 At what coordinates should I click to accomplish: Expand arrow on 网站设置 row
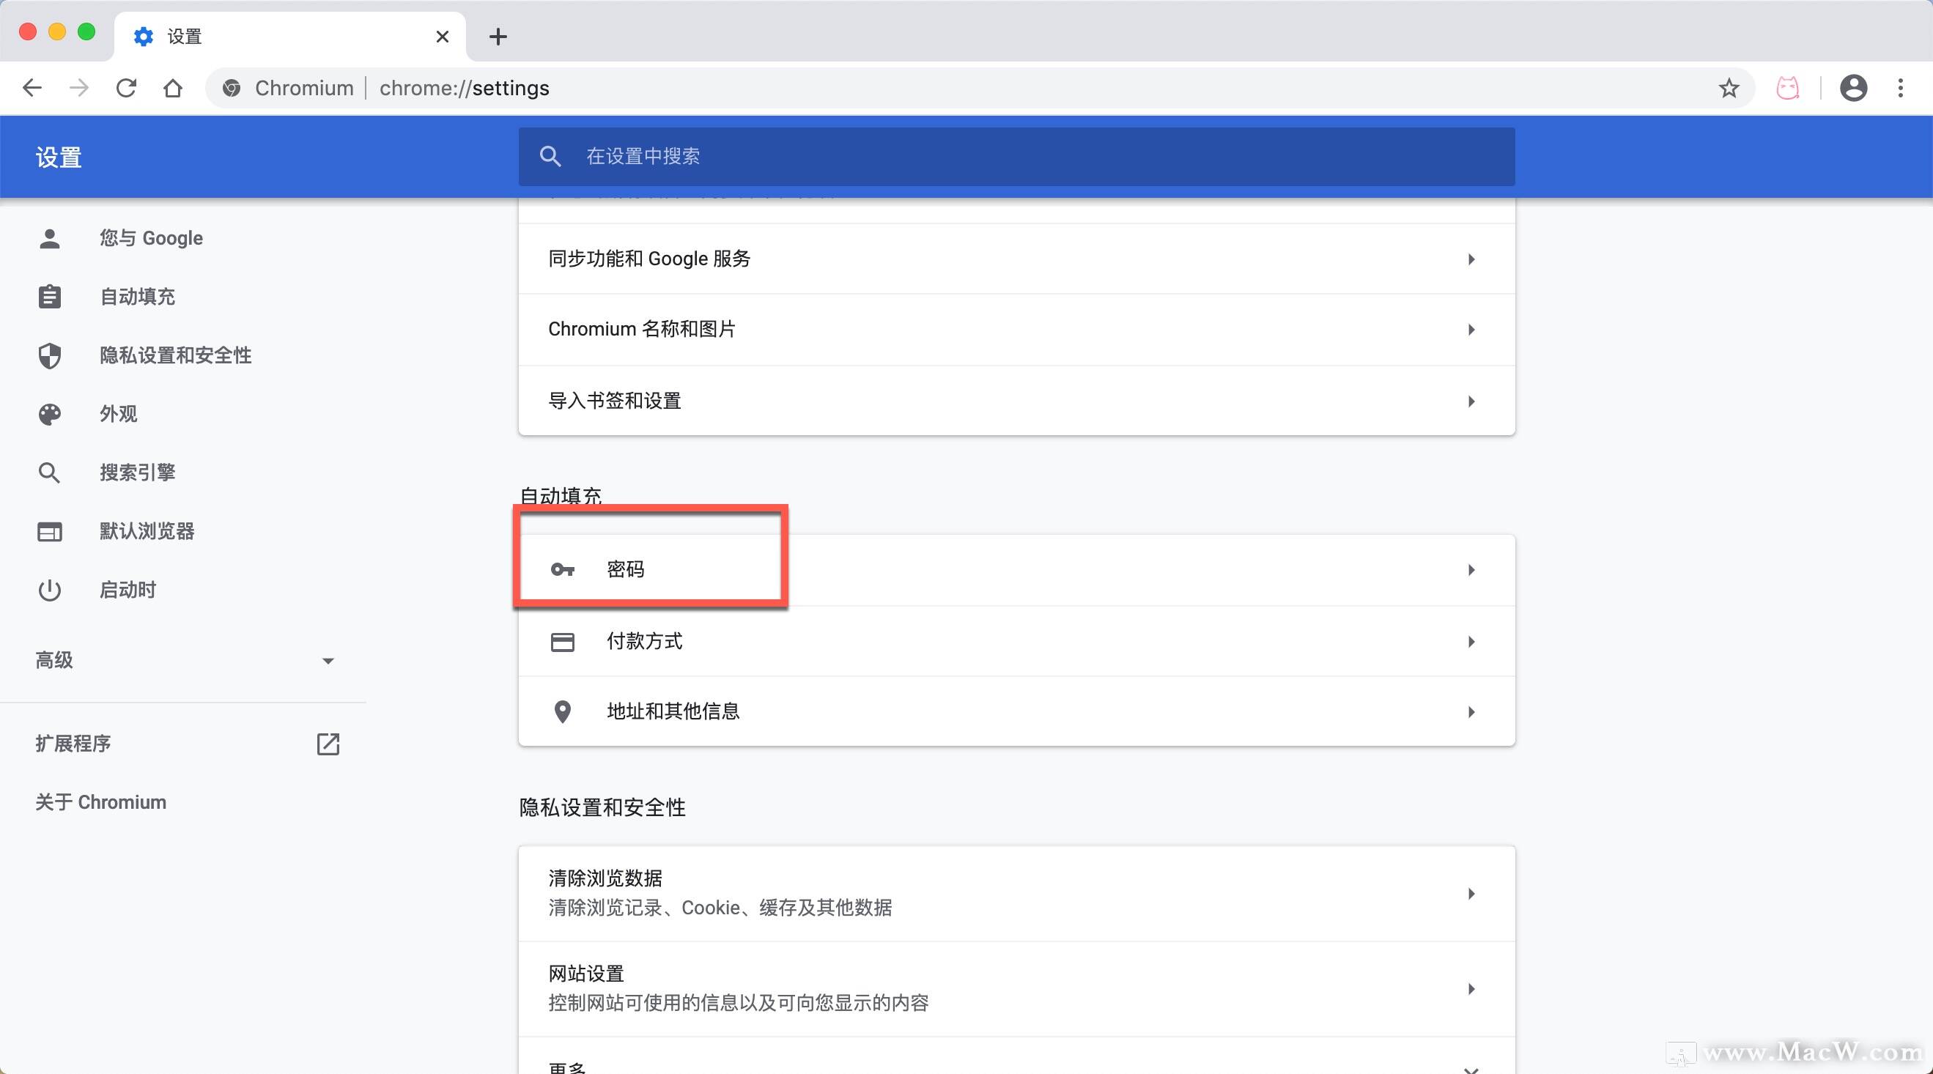tap(1471, 988)
